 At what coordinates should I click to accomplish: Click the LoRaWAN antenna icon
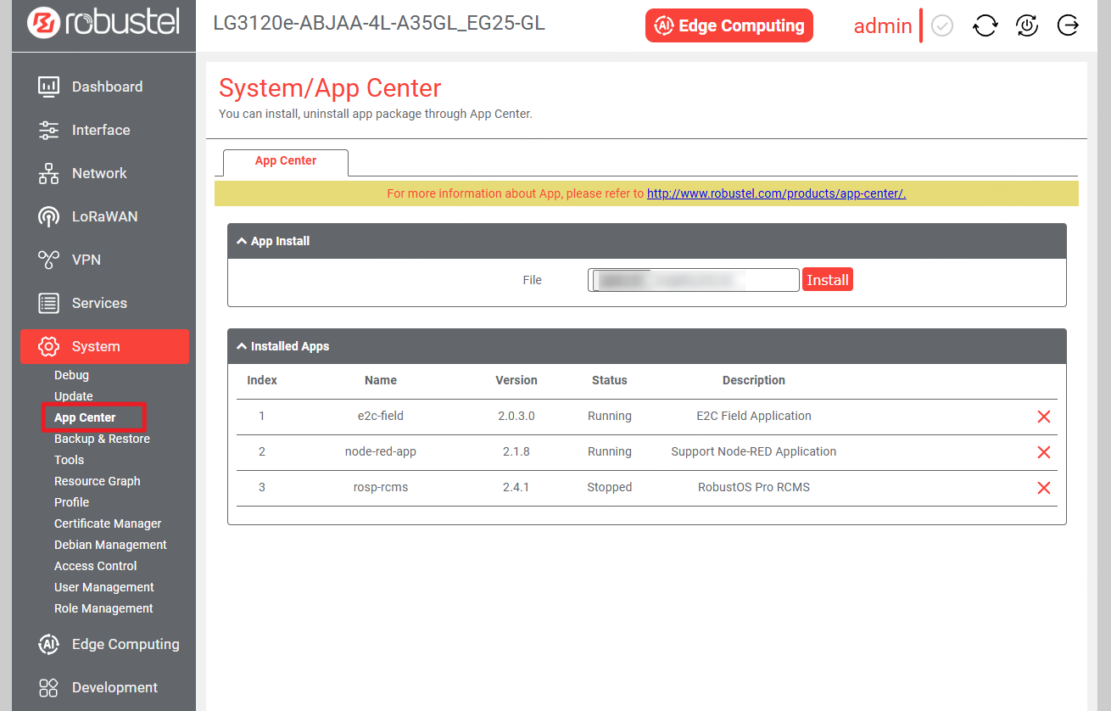48,216
